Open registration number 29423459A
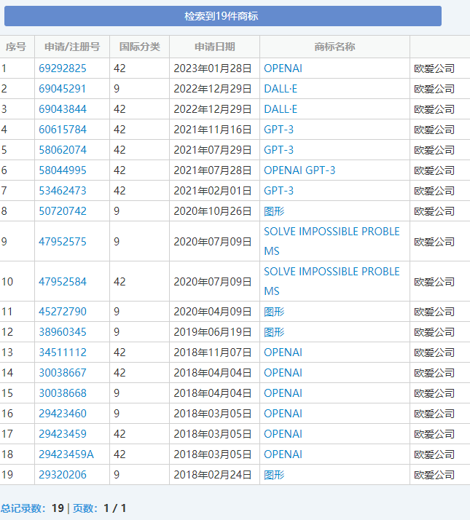470x520 pixels. click(66, 454)
